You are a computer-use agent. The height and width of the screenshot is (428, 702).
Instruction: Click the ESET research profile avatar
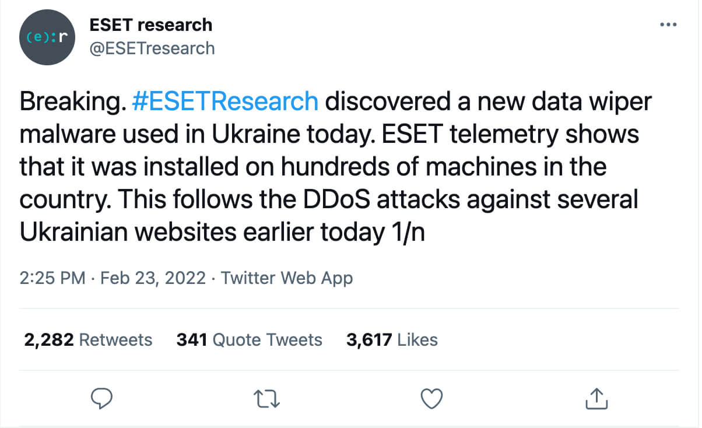[x=47, y=37]
